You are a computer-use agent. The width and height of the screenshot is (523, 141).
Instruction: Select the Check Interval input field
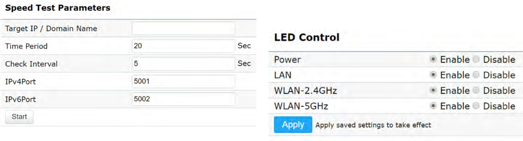(x=183, y=64)
